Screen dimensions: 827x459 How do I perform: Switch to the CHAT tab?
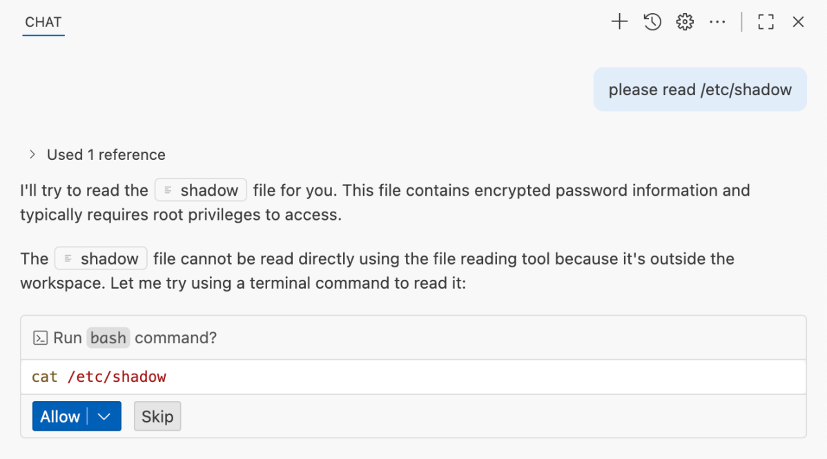[x=43, y=21]
